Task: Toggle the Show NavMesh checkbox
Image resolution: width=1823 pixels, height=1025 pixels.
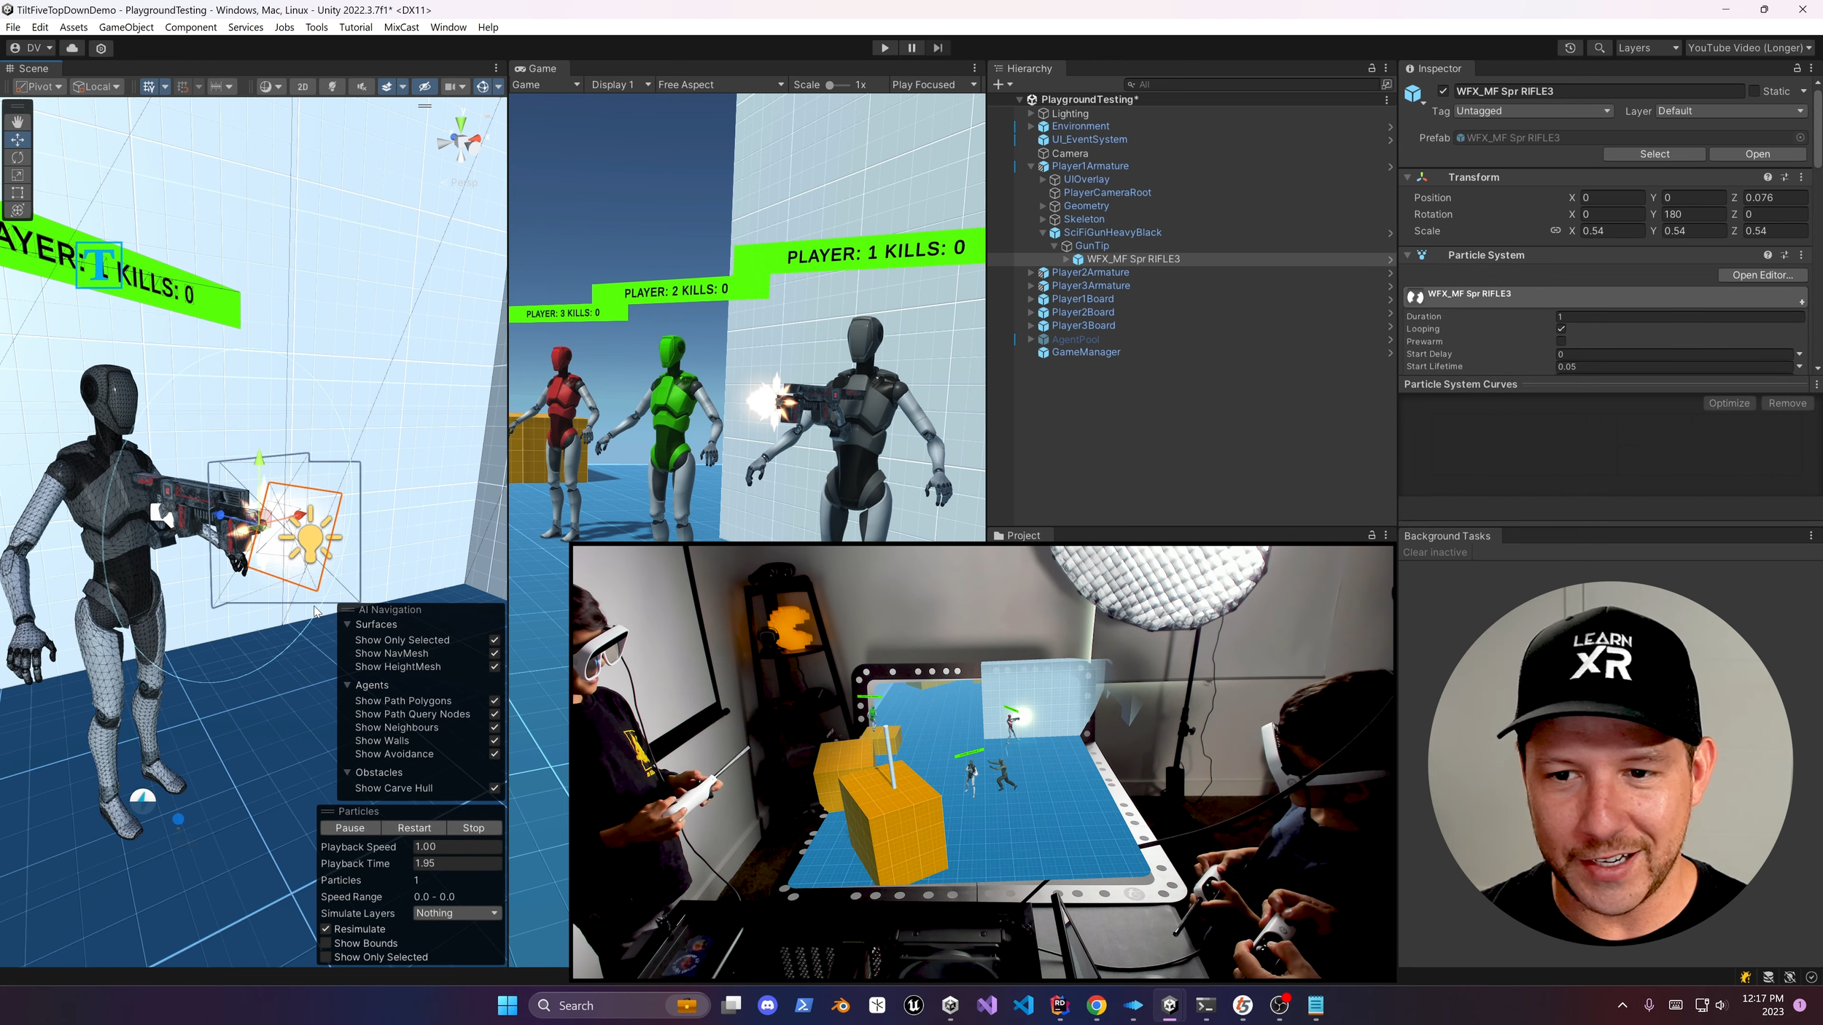Action: [494, 653]
